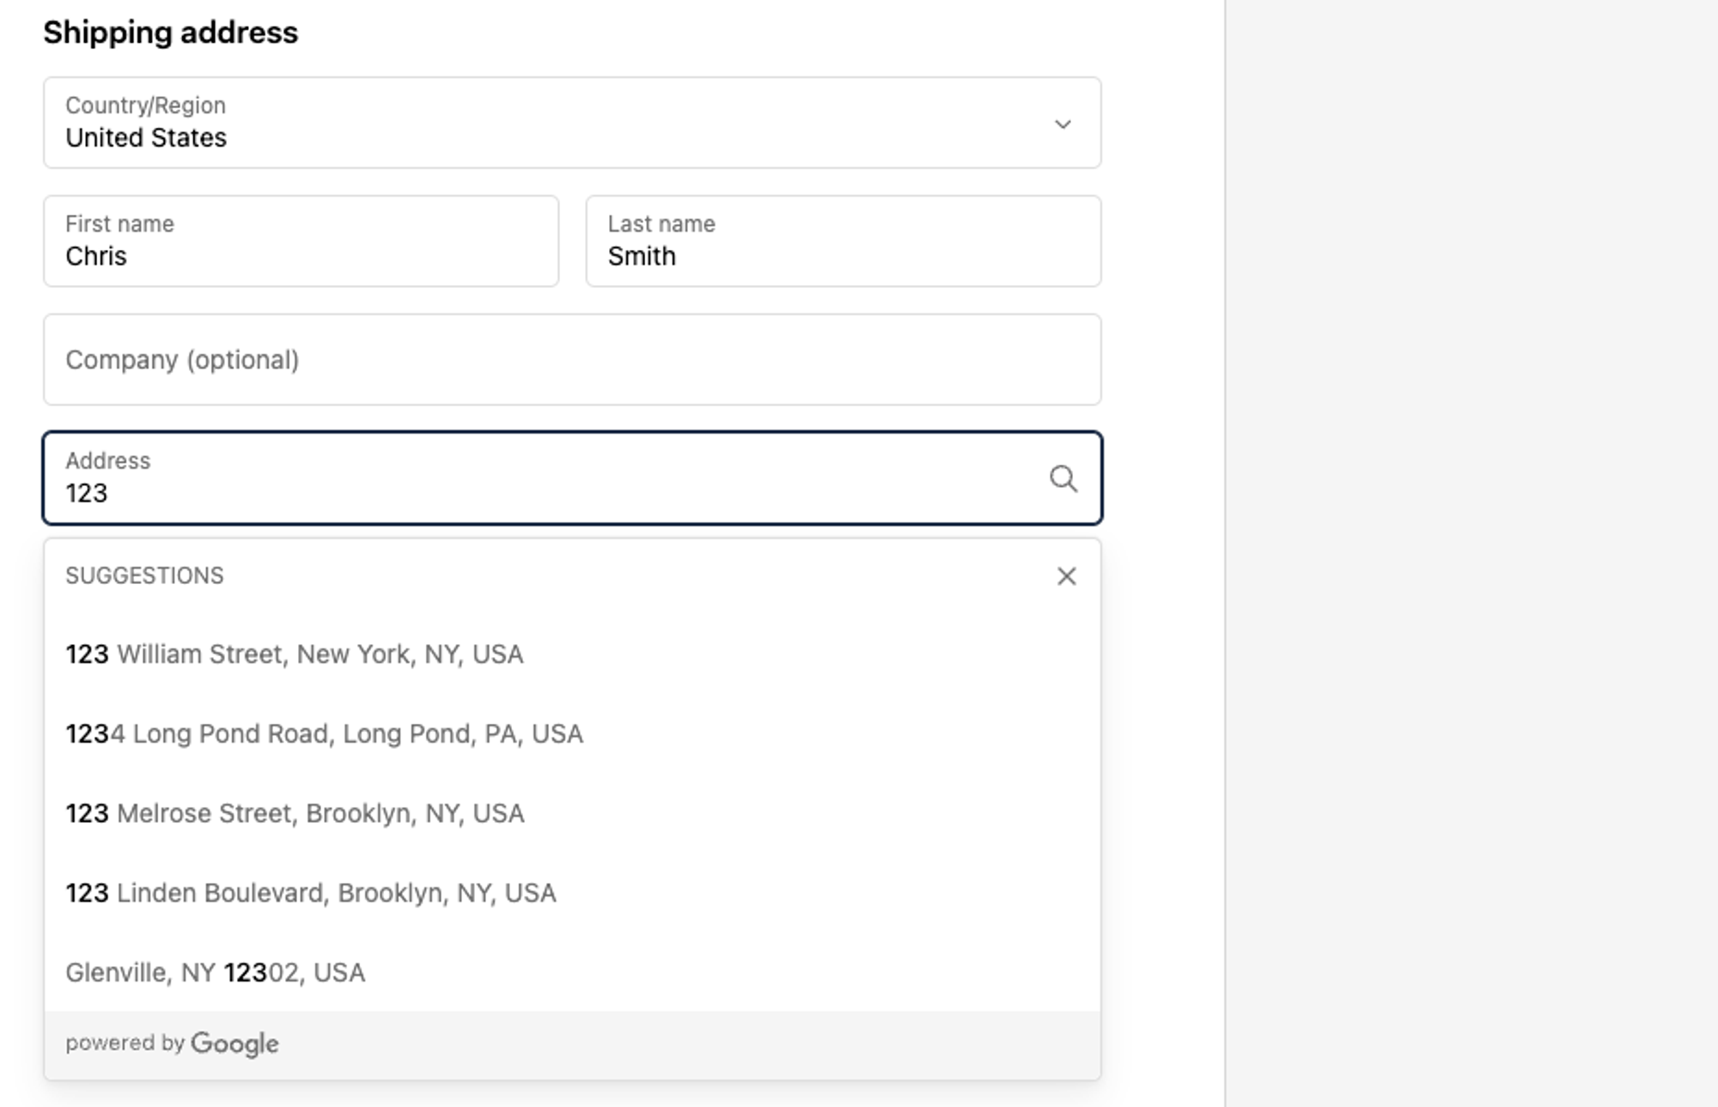1718x1107 pixels.
Task: Click the name Chris in First name
Action: click(96, 257)
